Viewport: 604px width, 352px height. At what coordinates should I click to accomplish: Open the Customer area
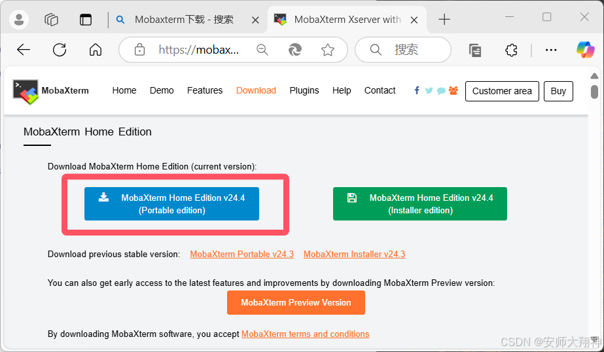(502, 92)
